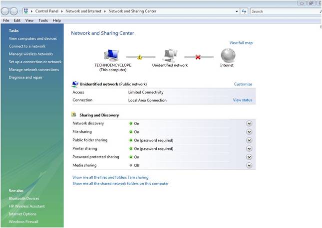Click the Internet globe icon
Image resolution: width=322 pixels, height=228 pixels.
click(228, 55)
